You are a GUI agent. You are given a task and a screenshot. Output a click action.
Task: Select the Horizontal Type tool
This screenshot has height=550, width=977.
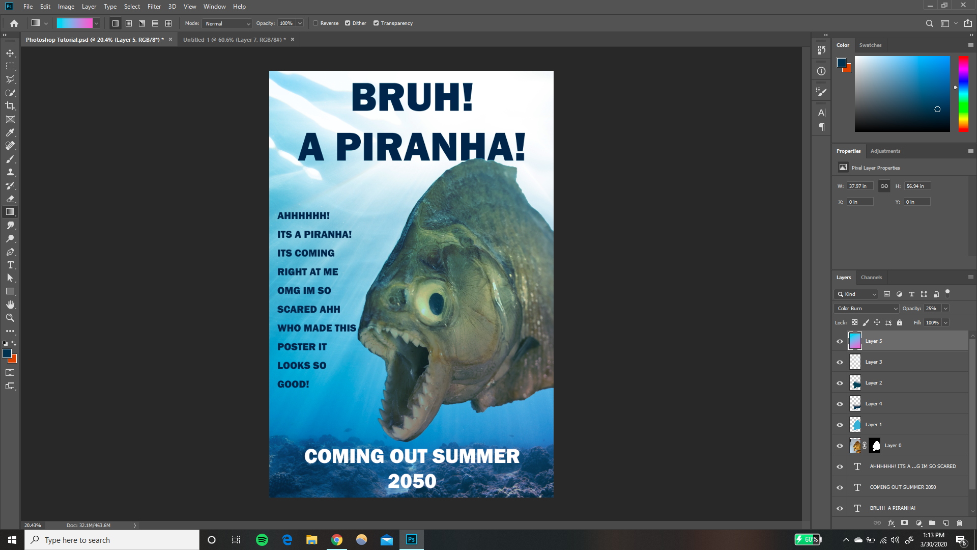(x=10, y=265)
